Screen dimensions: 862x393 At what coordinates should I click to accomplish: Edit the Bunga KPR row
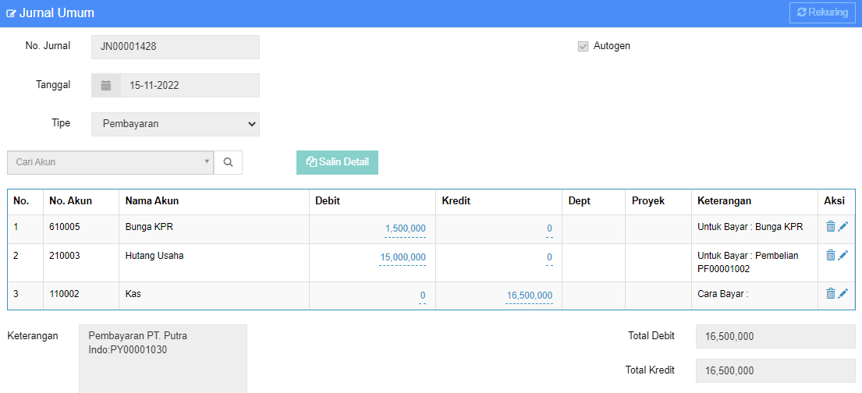[843, 226]
